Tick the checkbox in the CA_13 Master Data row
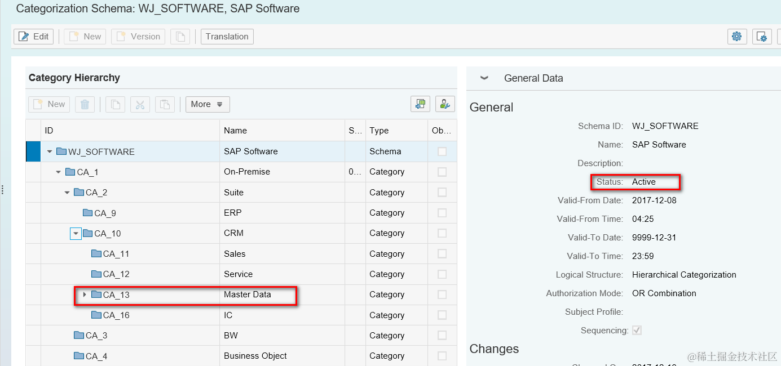This screenshot has width=781, height=366. pos(442,294)
